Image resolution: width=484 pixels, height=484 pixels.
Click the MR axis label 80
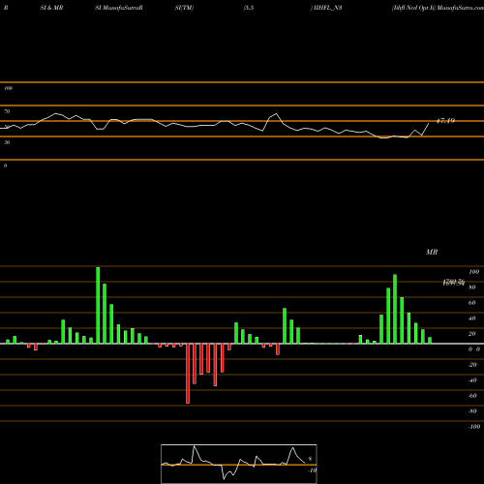(472, 287)
